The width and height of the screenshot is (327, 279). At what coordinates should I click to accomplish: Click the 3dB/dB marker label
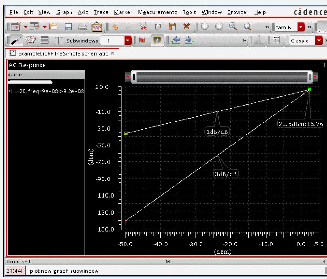[x=226, y=174]
